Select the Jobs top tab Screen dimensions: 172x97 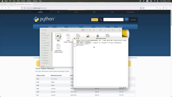[x=112, y=12]
